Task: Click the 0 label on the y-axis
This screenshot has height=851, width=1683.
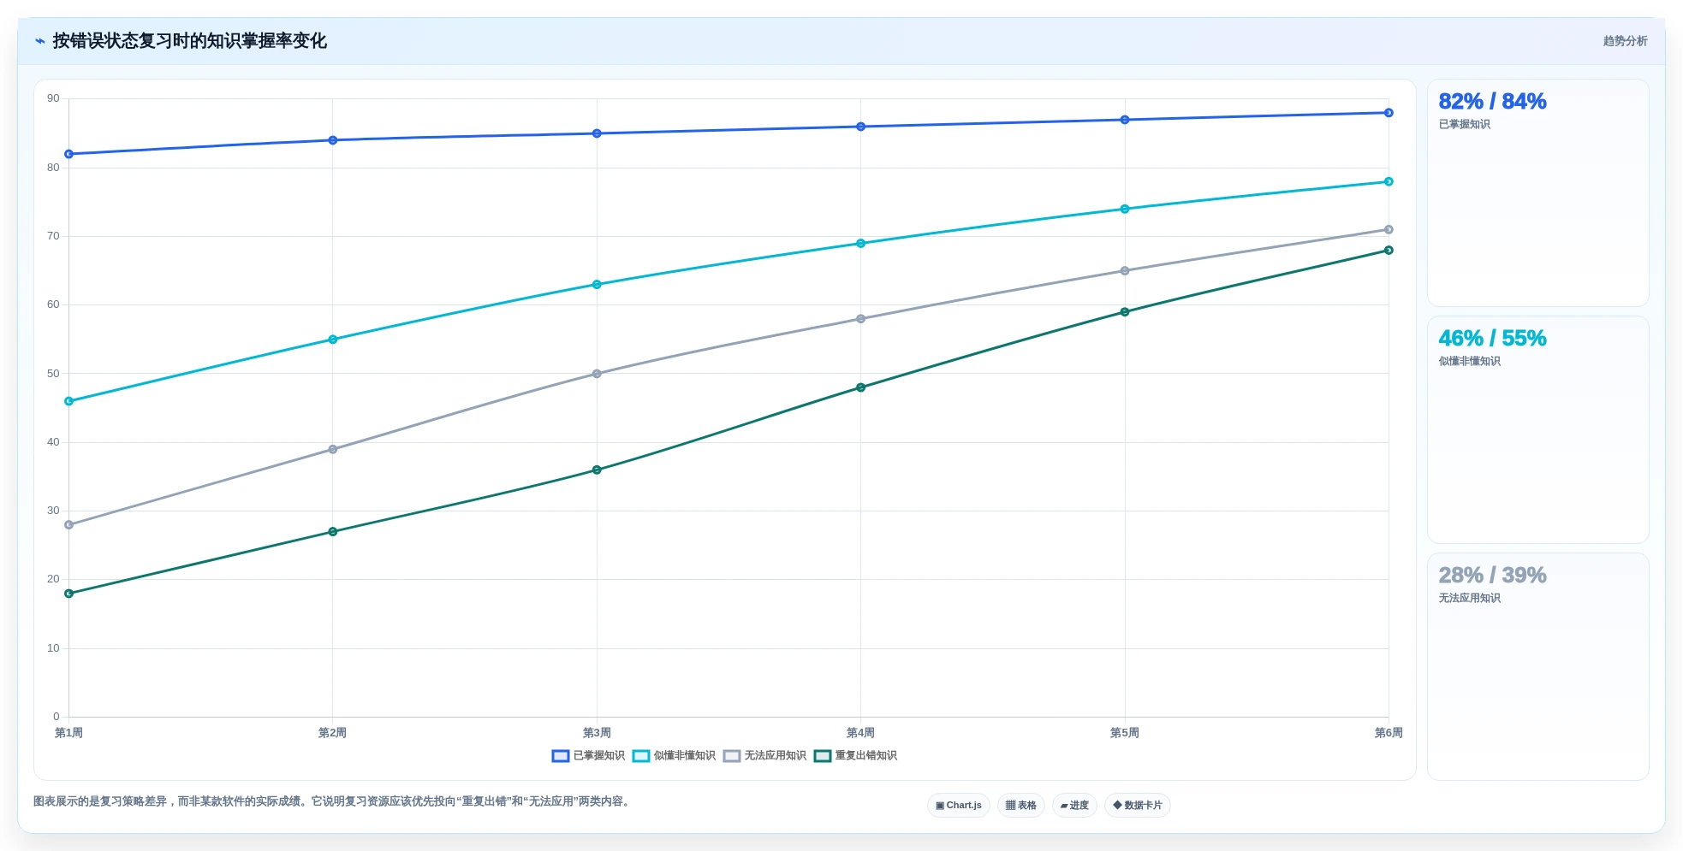Action: [x=56, y=717]
